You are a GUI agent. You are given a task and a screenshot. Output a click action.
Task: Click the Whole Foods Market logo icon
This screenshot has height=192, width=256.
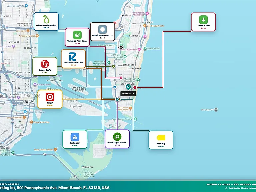[x=46, y=19]
